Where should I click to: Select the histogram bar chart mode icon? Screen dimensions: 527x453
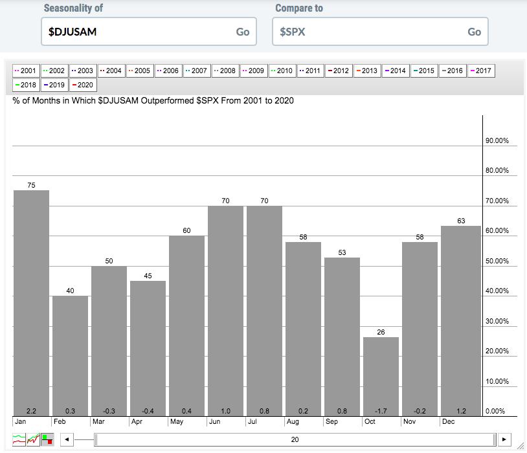(x=47, y=439)
